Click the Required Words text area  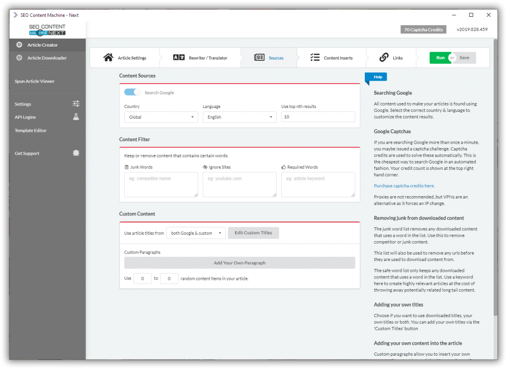pyautogui.click(x=318, y=184)
